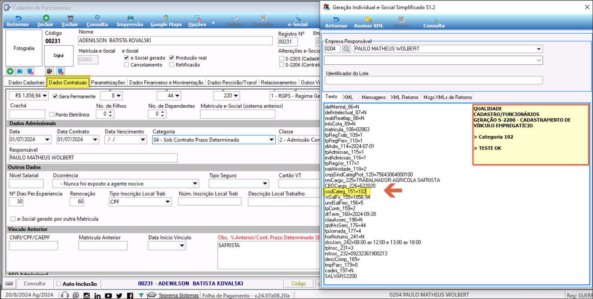Switch to the Mensagens tab
Viewport: 593px width, 299px height.
point(374,97)
